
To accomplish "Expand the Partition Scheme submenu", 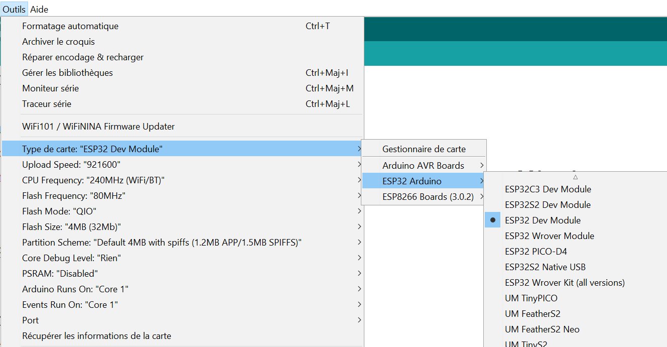I will tap(162, 243).
